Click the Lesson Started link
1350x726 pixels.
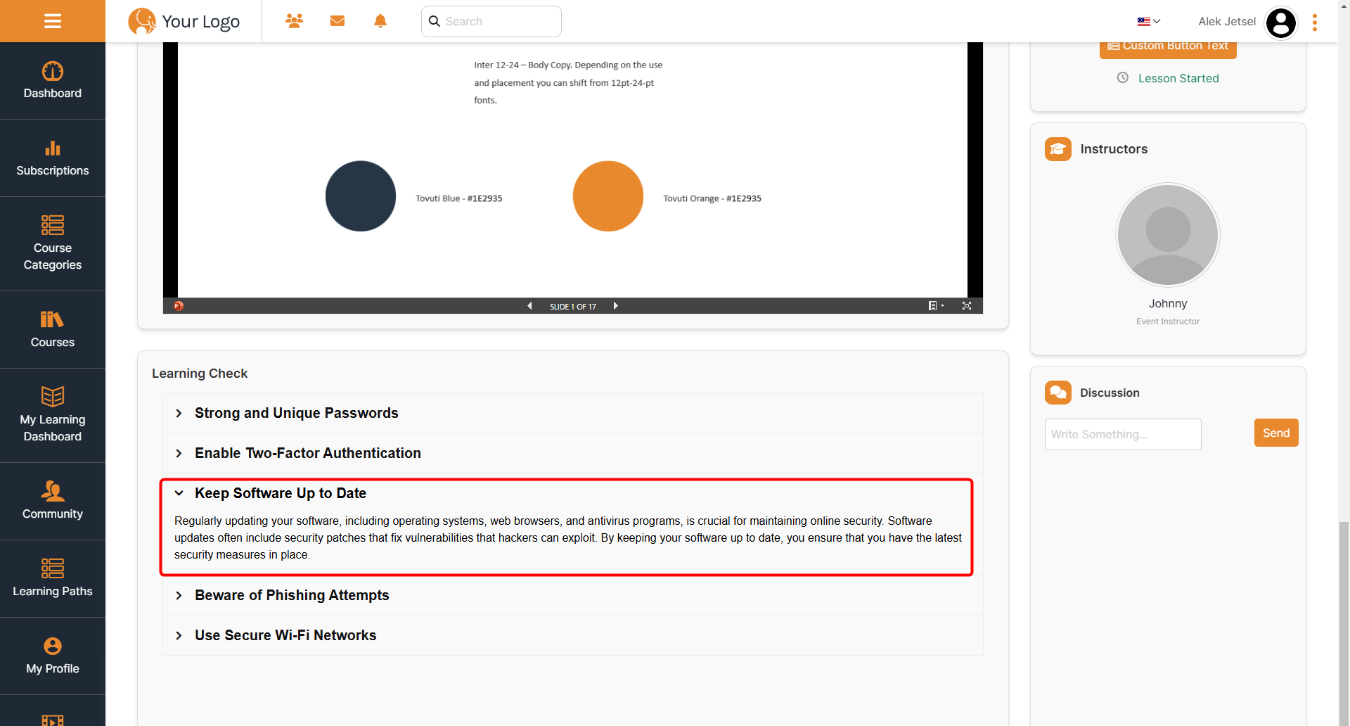click(x=1178, y=79)
